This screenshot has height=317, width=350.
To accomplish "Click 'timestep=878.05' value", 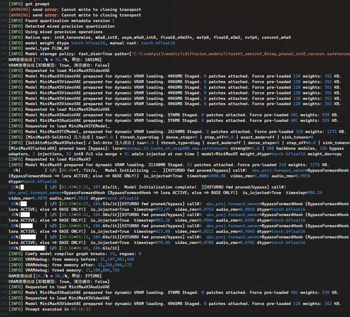I will [x=152, y=243].
